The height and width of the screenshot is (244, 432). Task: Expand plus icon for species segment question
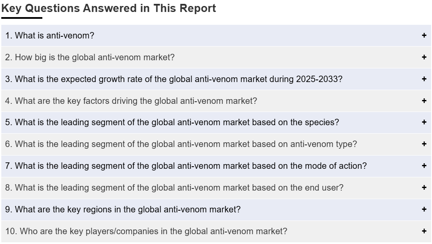pyautogui.click(x=424, y=122)
